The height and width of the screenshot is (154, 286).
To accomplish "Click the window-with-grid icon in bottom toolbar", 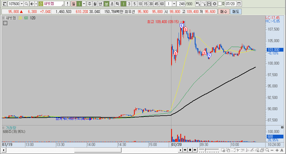I will 223,150.
